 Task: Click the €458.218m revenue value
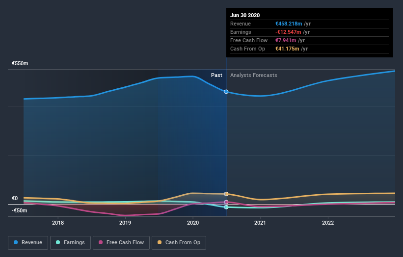click(289, 24)
